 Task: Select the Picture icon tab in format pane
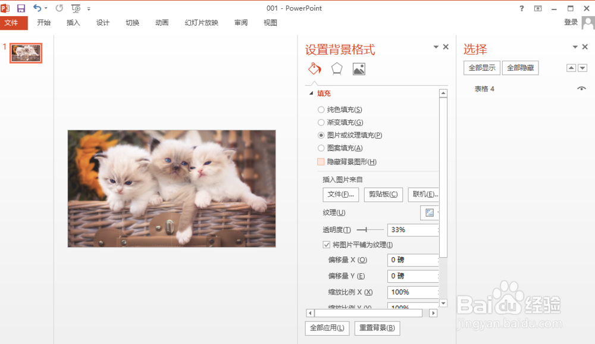[x=359, y=69]
